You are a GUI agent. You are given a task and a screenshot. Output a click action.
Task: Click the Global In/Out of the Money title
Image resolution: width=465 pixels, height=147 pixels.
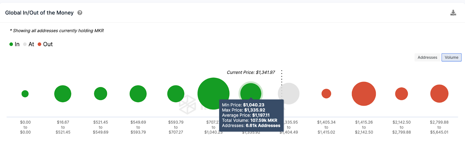click(x=39, y=13)
